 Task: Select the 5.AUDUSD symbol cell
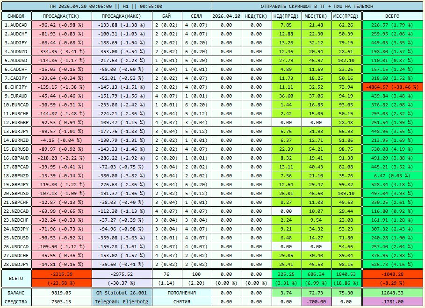point(16,60)
